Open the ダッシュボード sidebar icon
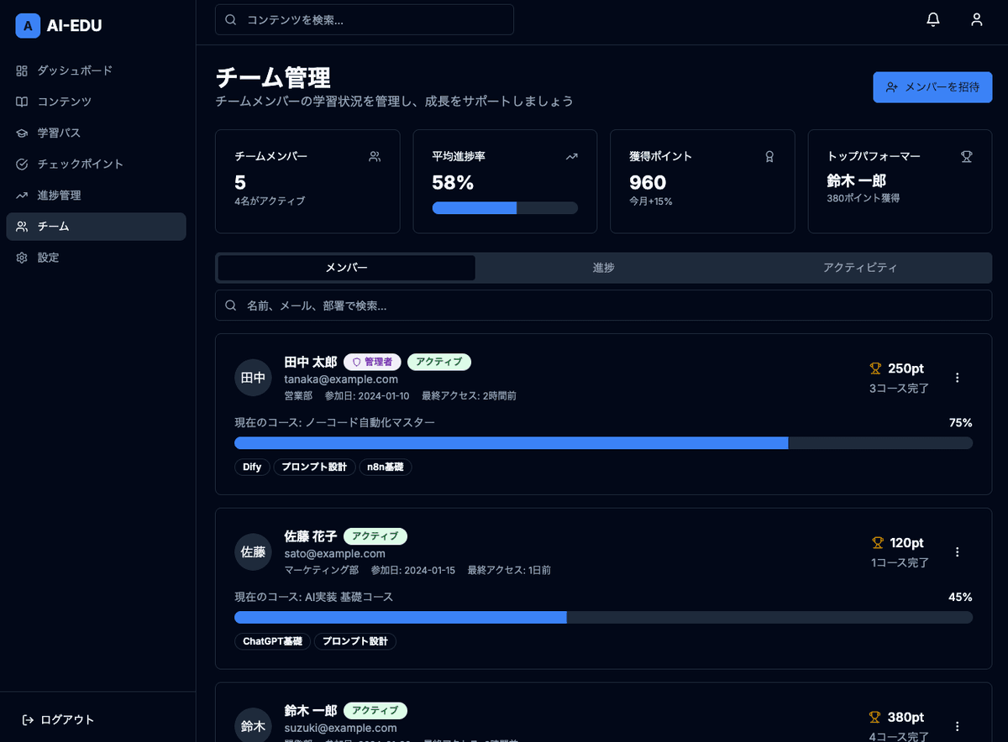 [22, 71]
